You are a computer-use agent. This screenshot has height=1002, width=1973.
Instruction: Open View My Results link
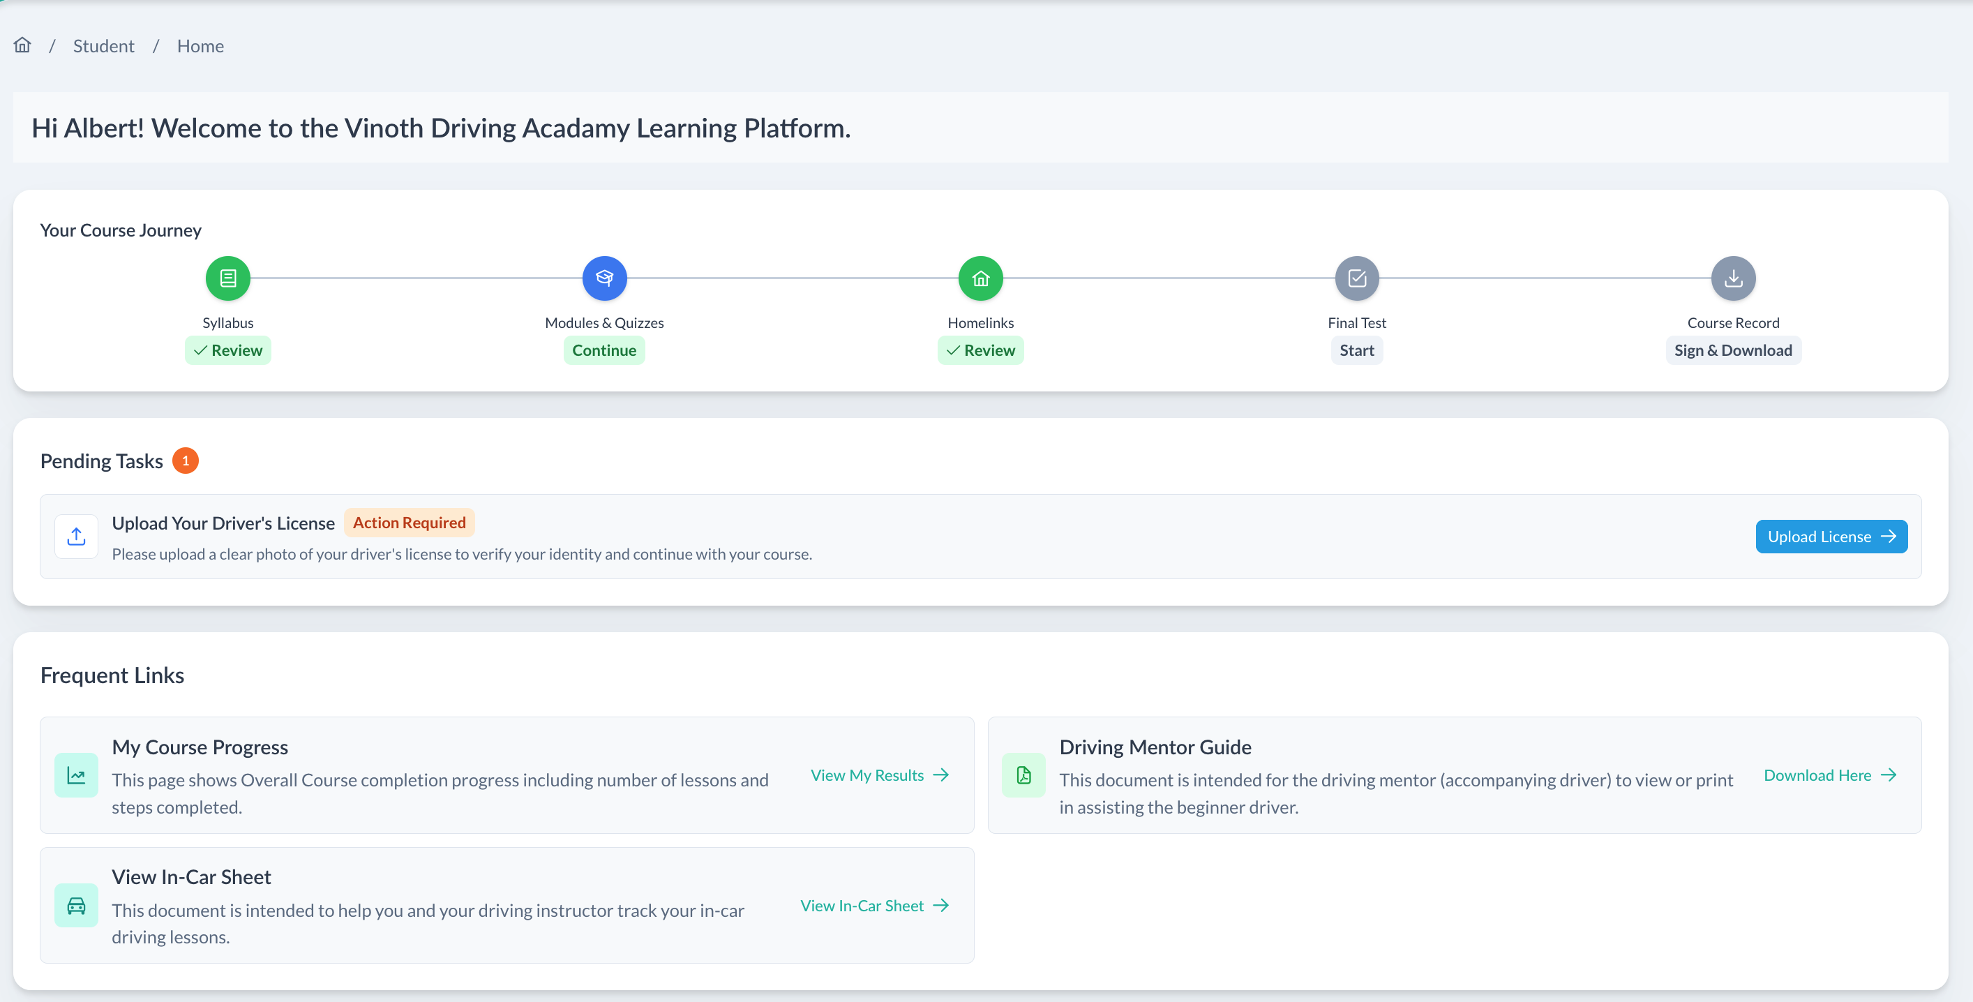point(879,775)
